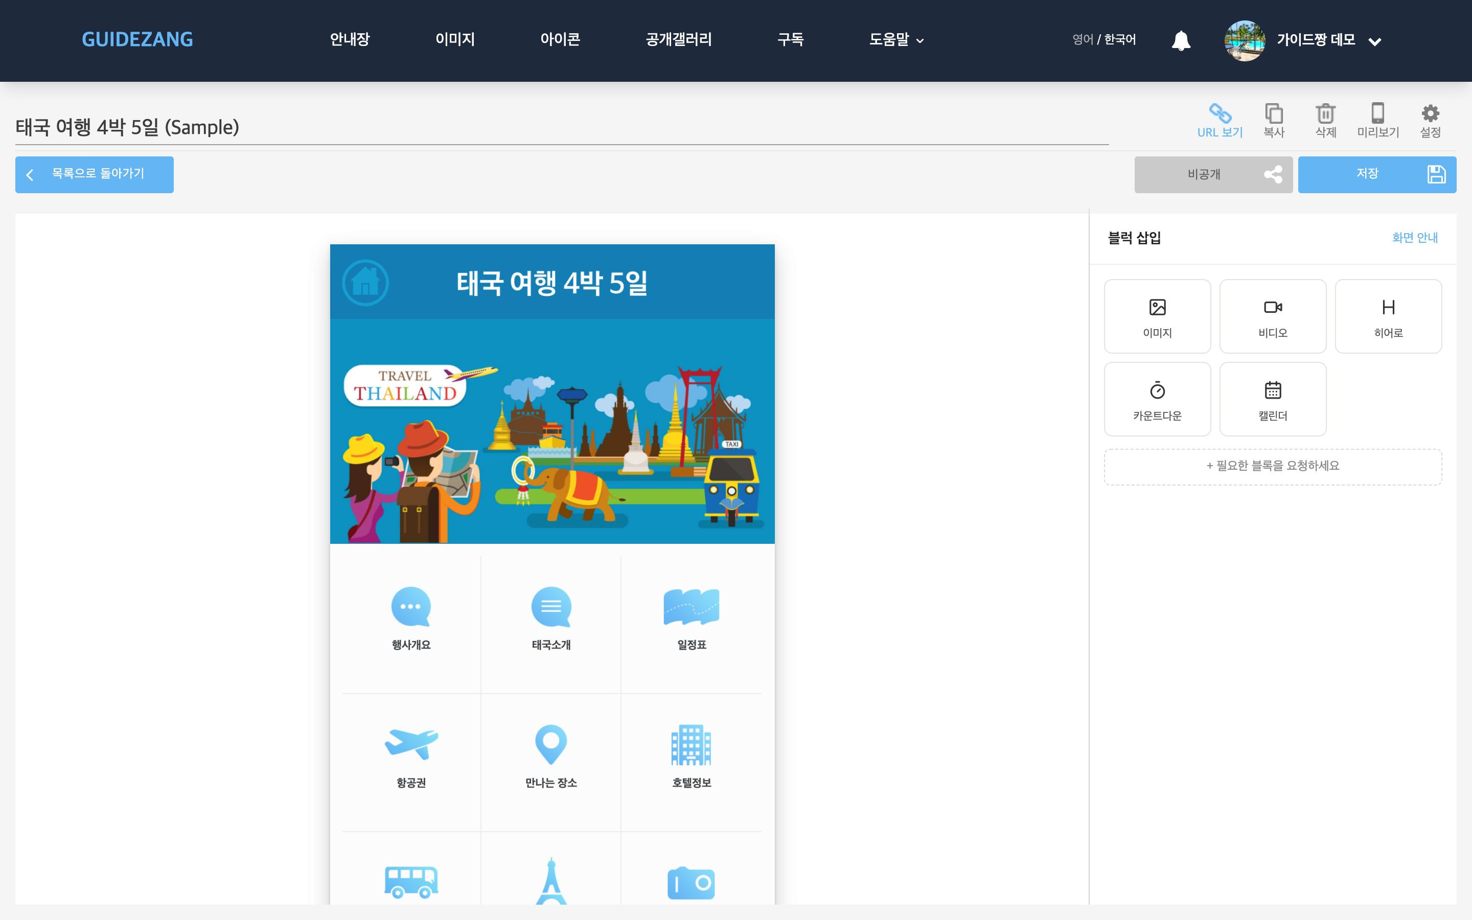This screenshot has height=920, width=1472.
Task: Open the 구독 menu
Action: pos(791,39)
